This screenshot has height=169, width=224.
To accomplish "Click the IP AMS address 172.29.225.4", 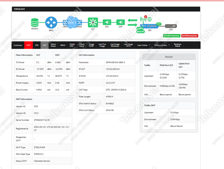I will point(112,76).
